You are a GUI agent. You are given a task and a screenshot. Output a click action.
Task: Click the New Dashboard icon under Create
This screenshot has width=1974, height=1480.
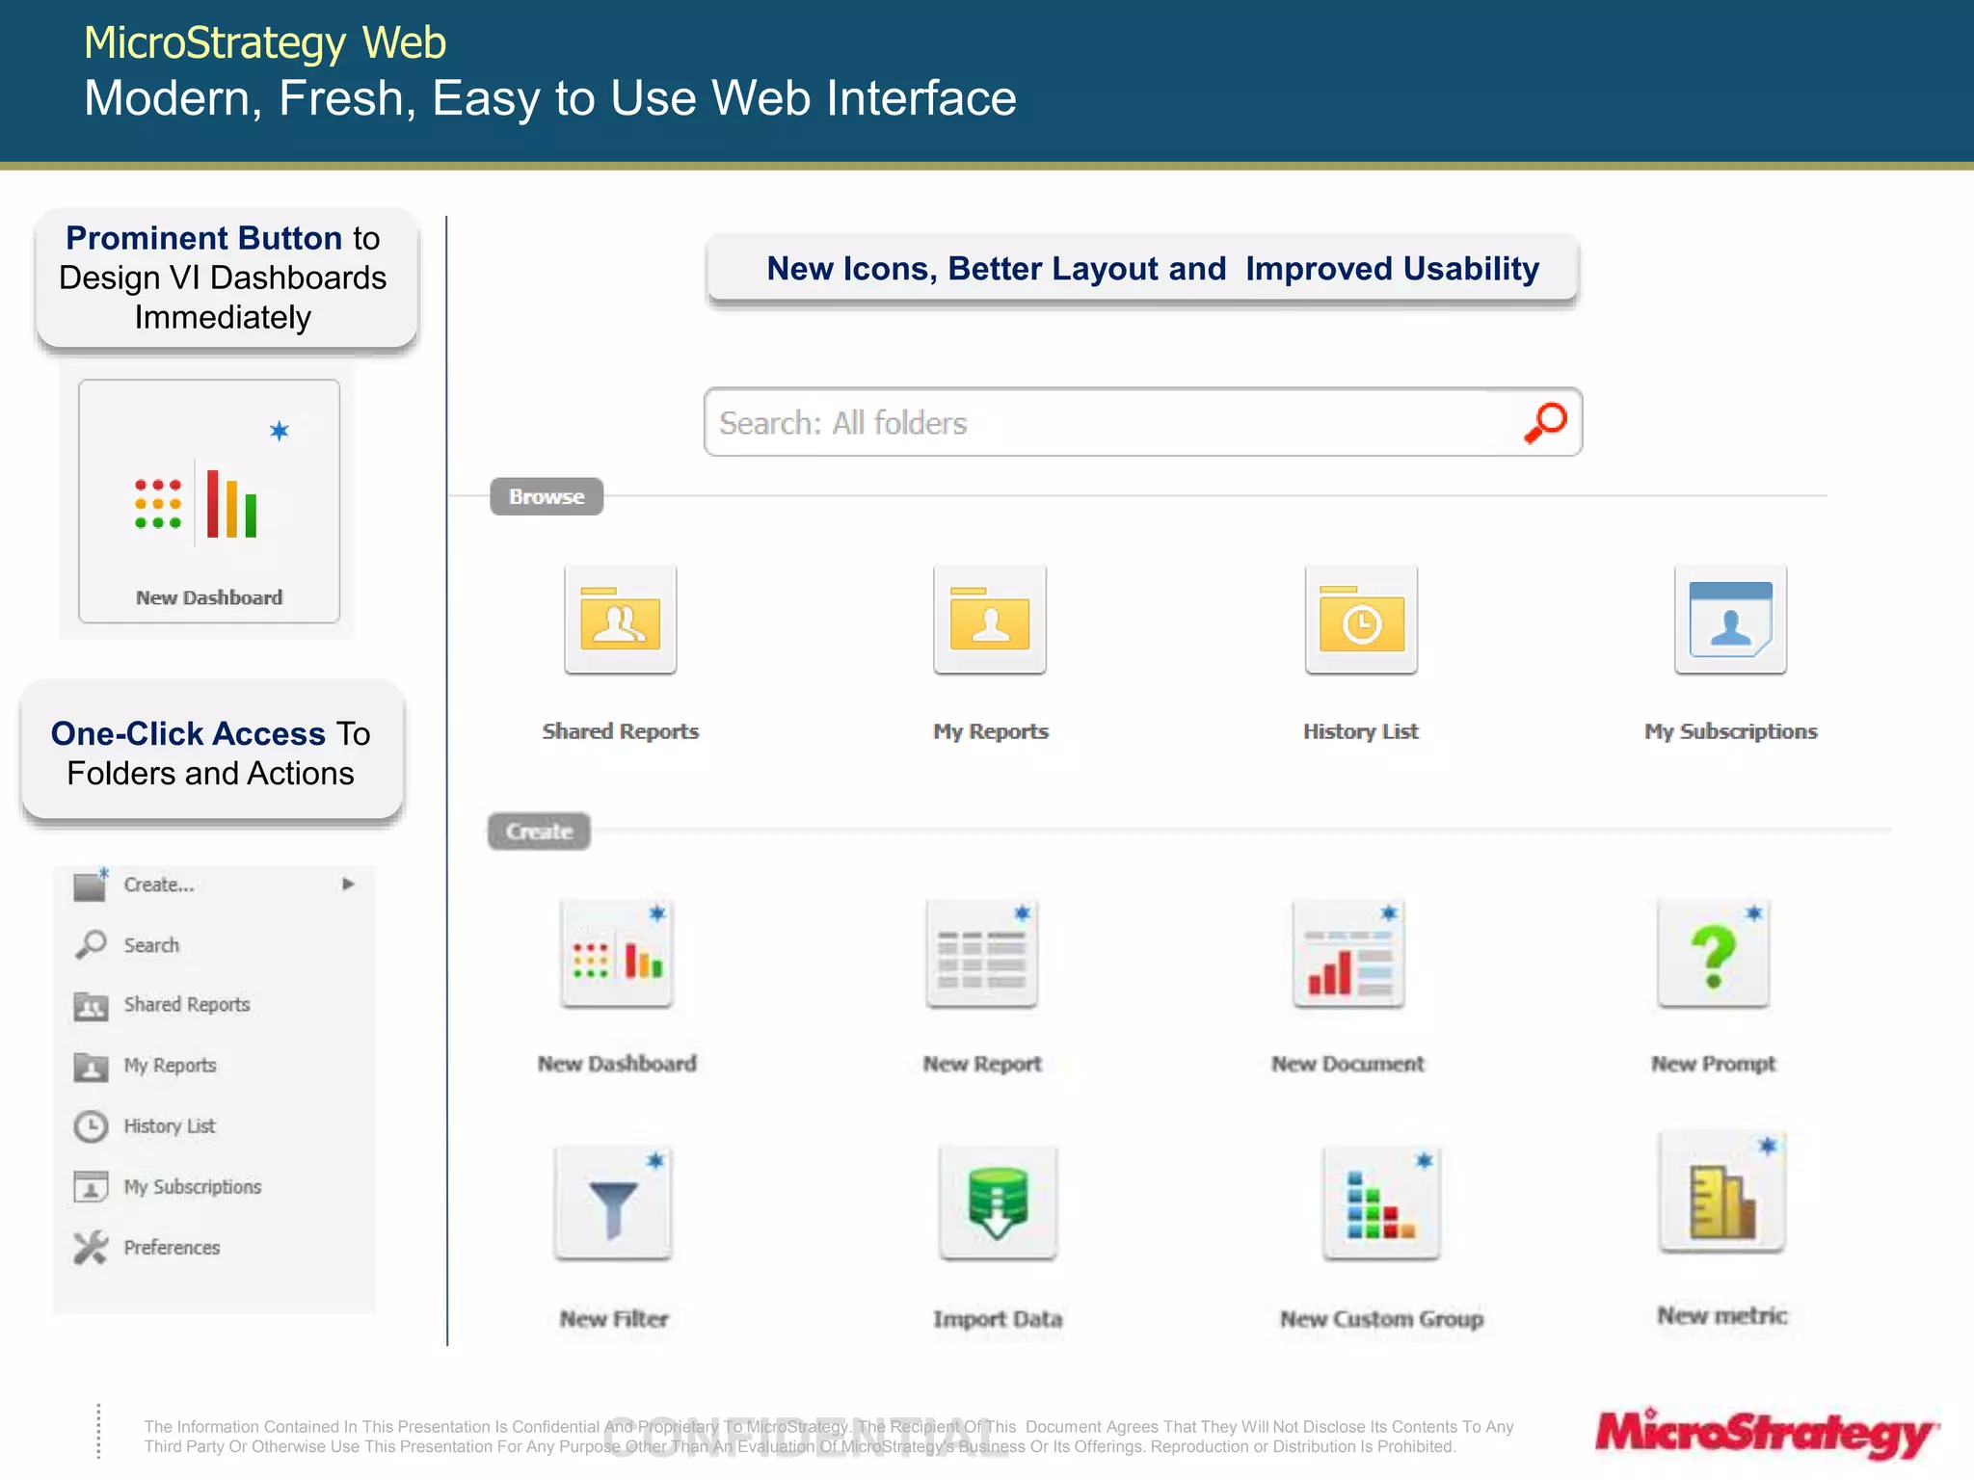click(x=617, y=953)
